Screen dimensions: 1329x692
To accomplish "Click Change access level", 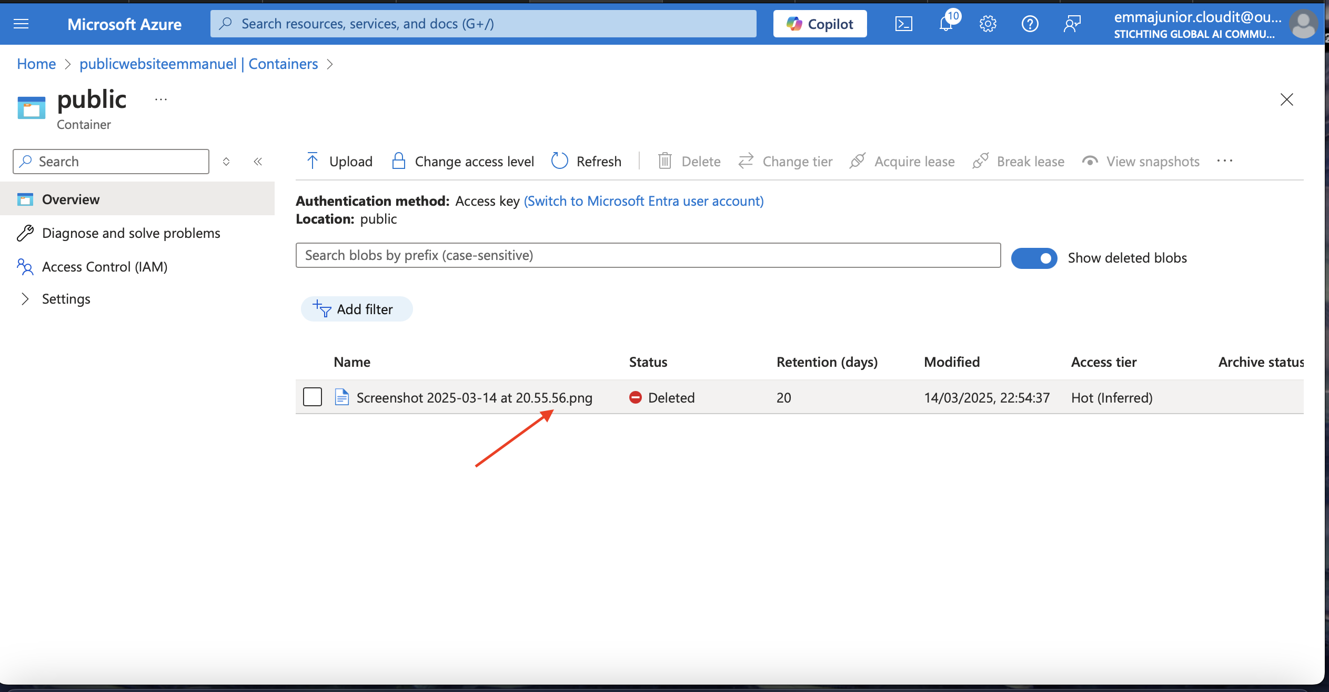I will tap(463, 162).
